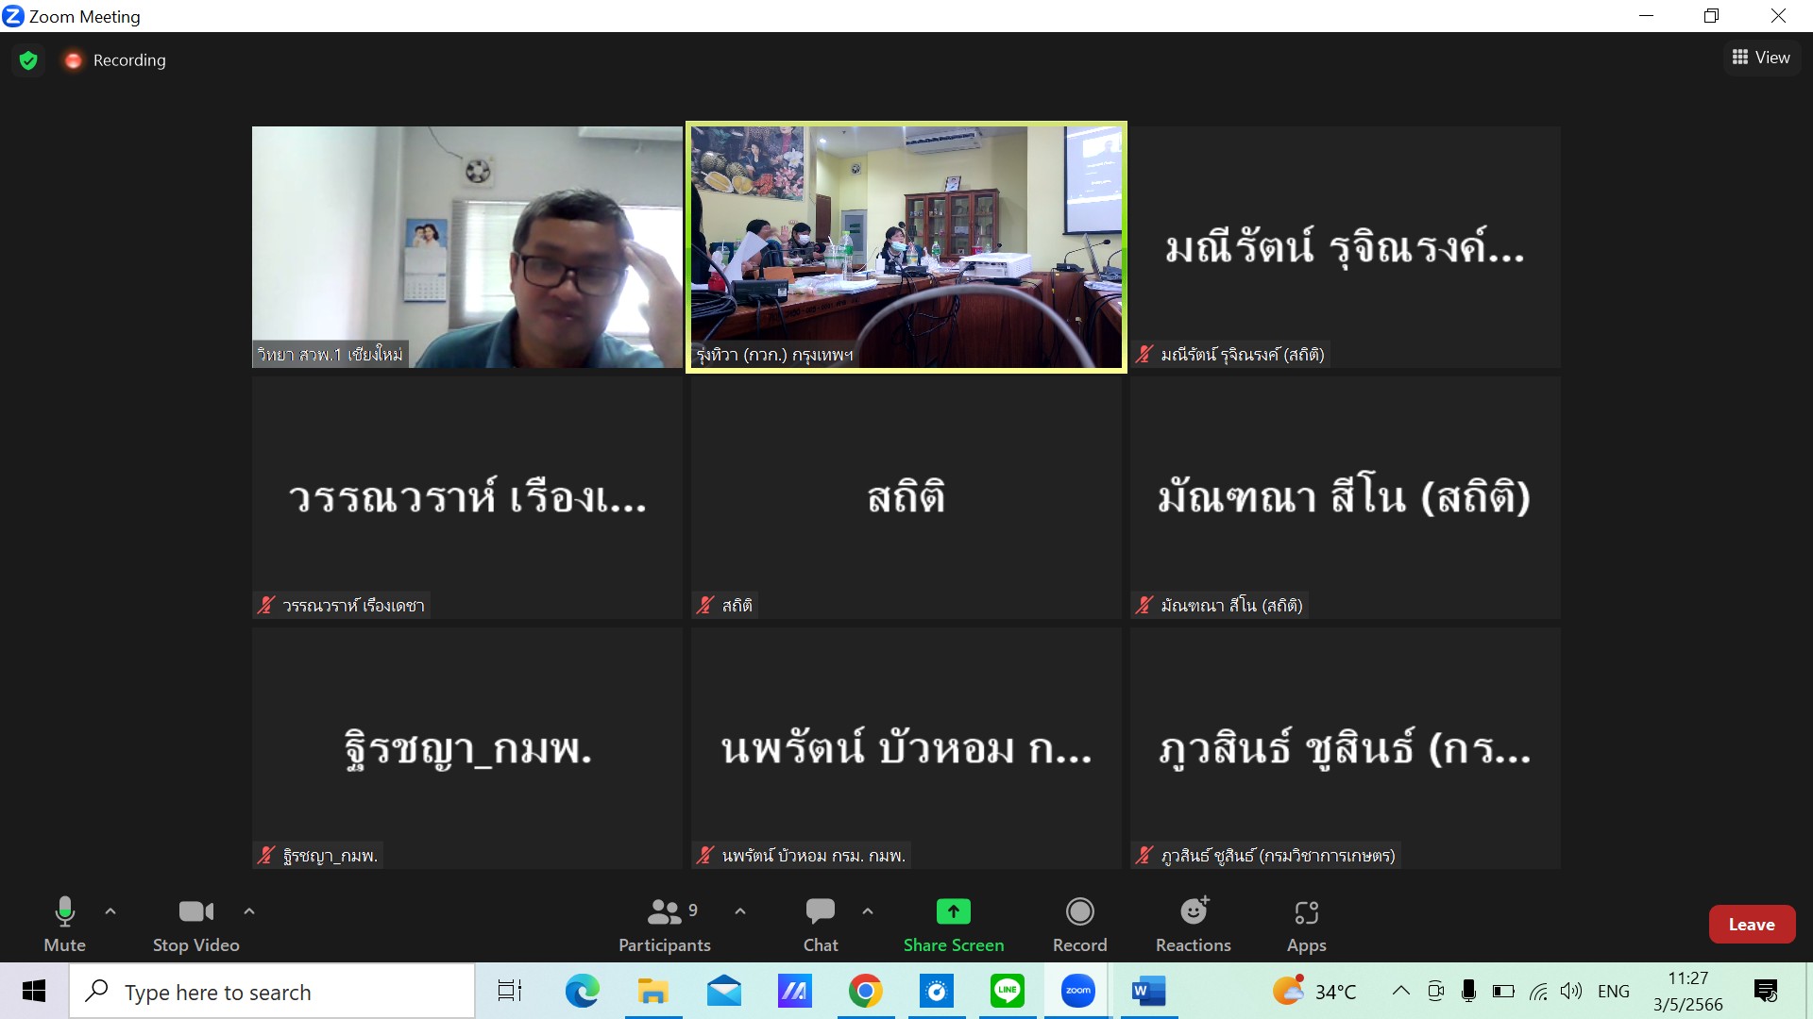Click the taskbar search box
This screenshot has width=1813, height=1019.
(x=272, y=992)
